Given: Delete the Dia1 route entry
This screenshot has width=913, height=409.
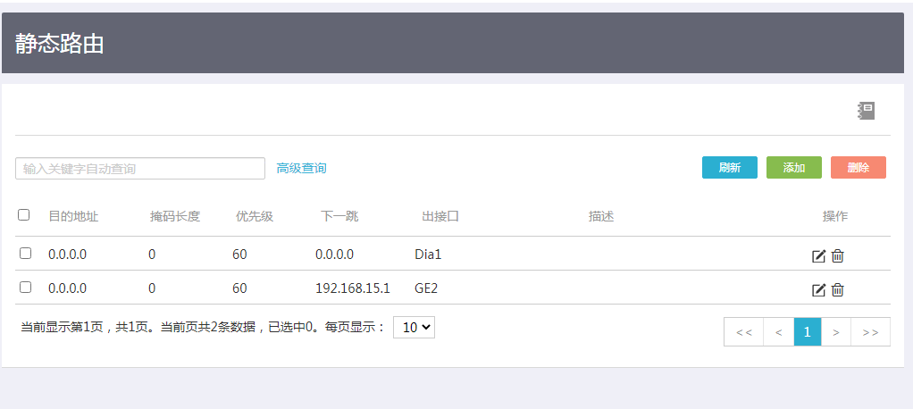Looking at the screenshot, I should 838,256.
